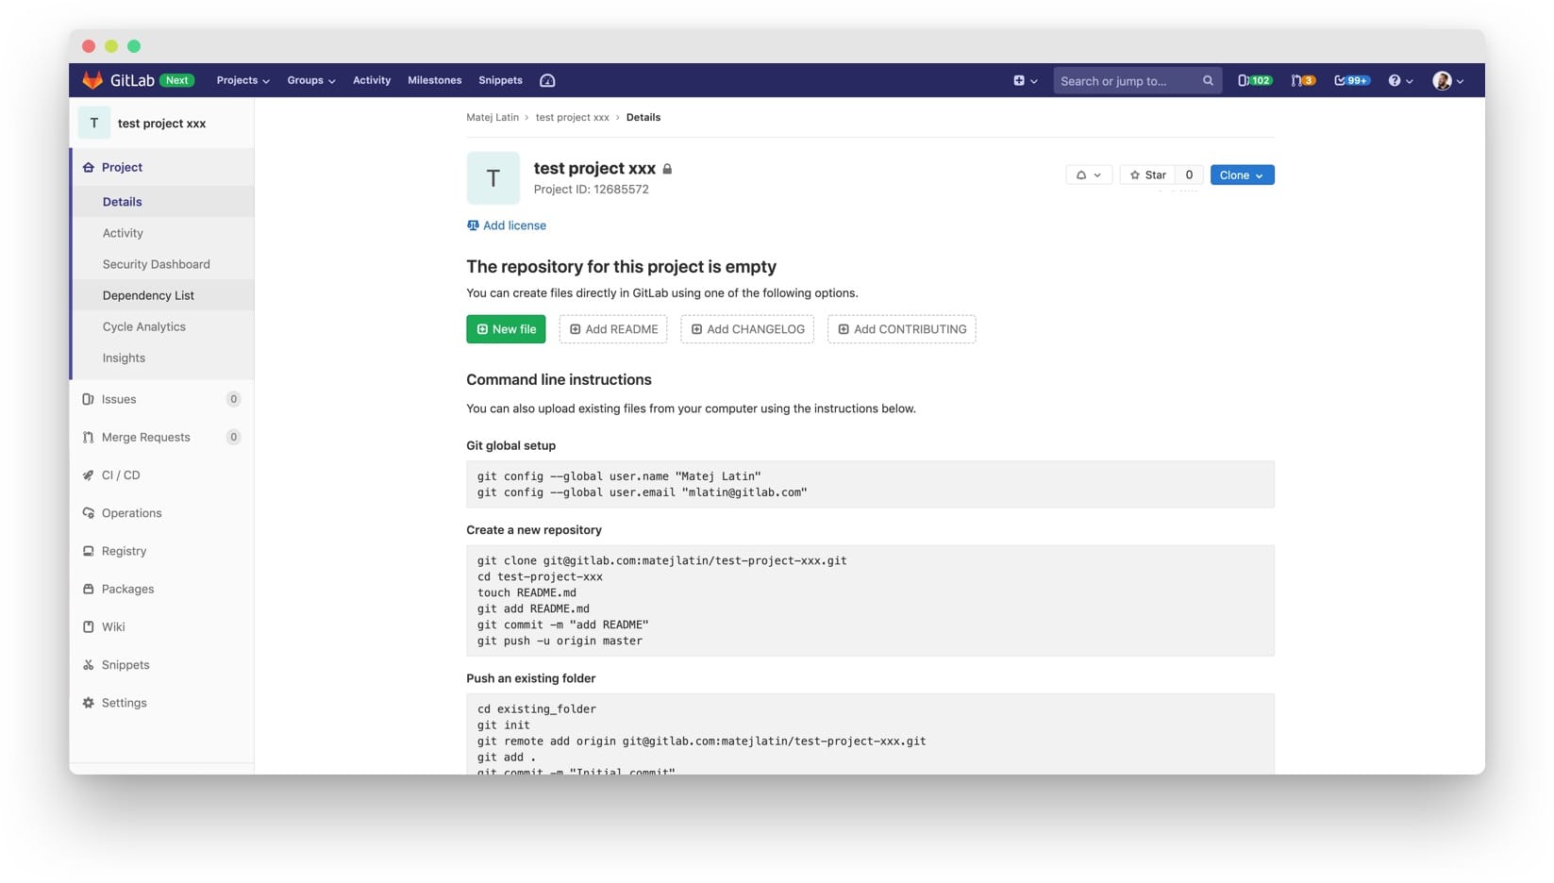Click the large project avatar T
1554x883 pixels.
pyautogui.click(x=493, y=177)
